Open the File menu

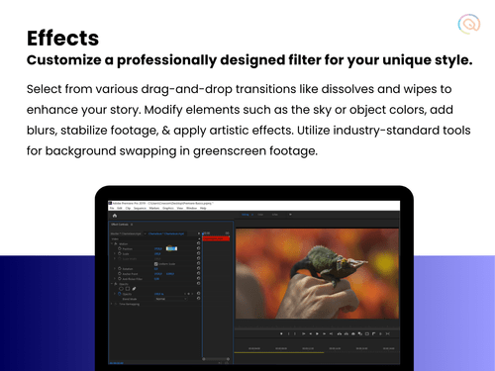(112, 208)
